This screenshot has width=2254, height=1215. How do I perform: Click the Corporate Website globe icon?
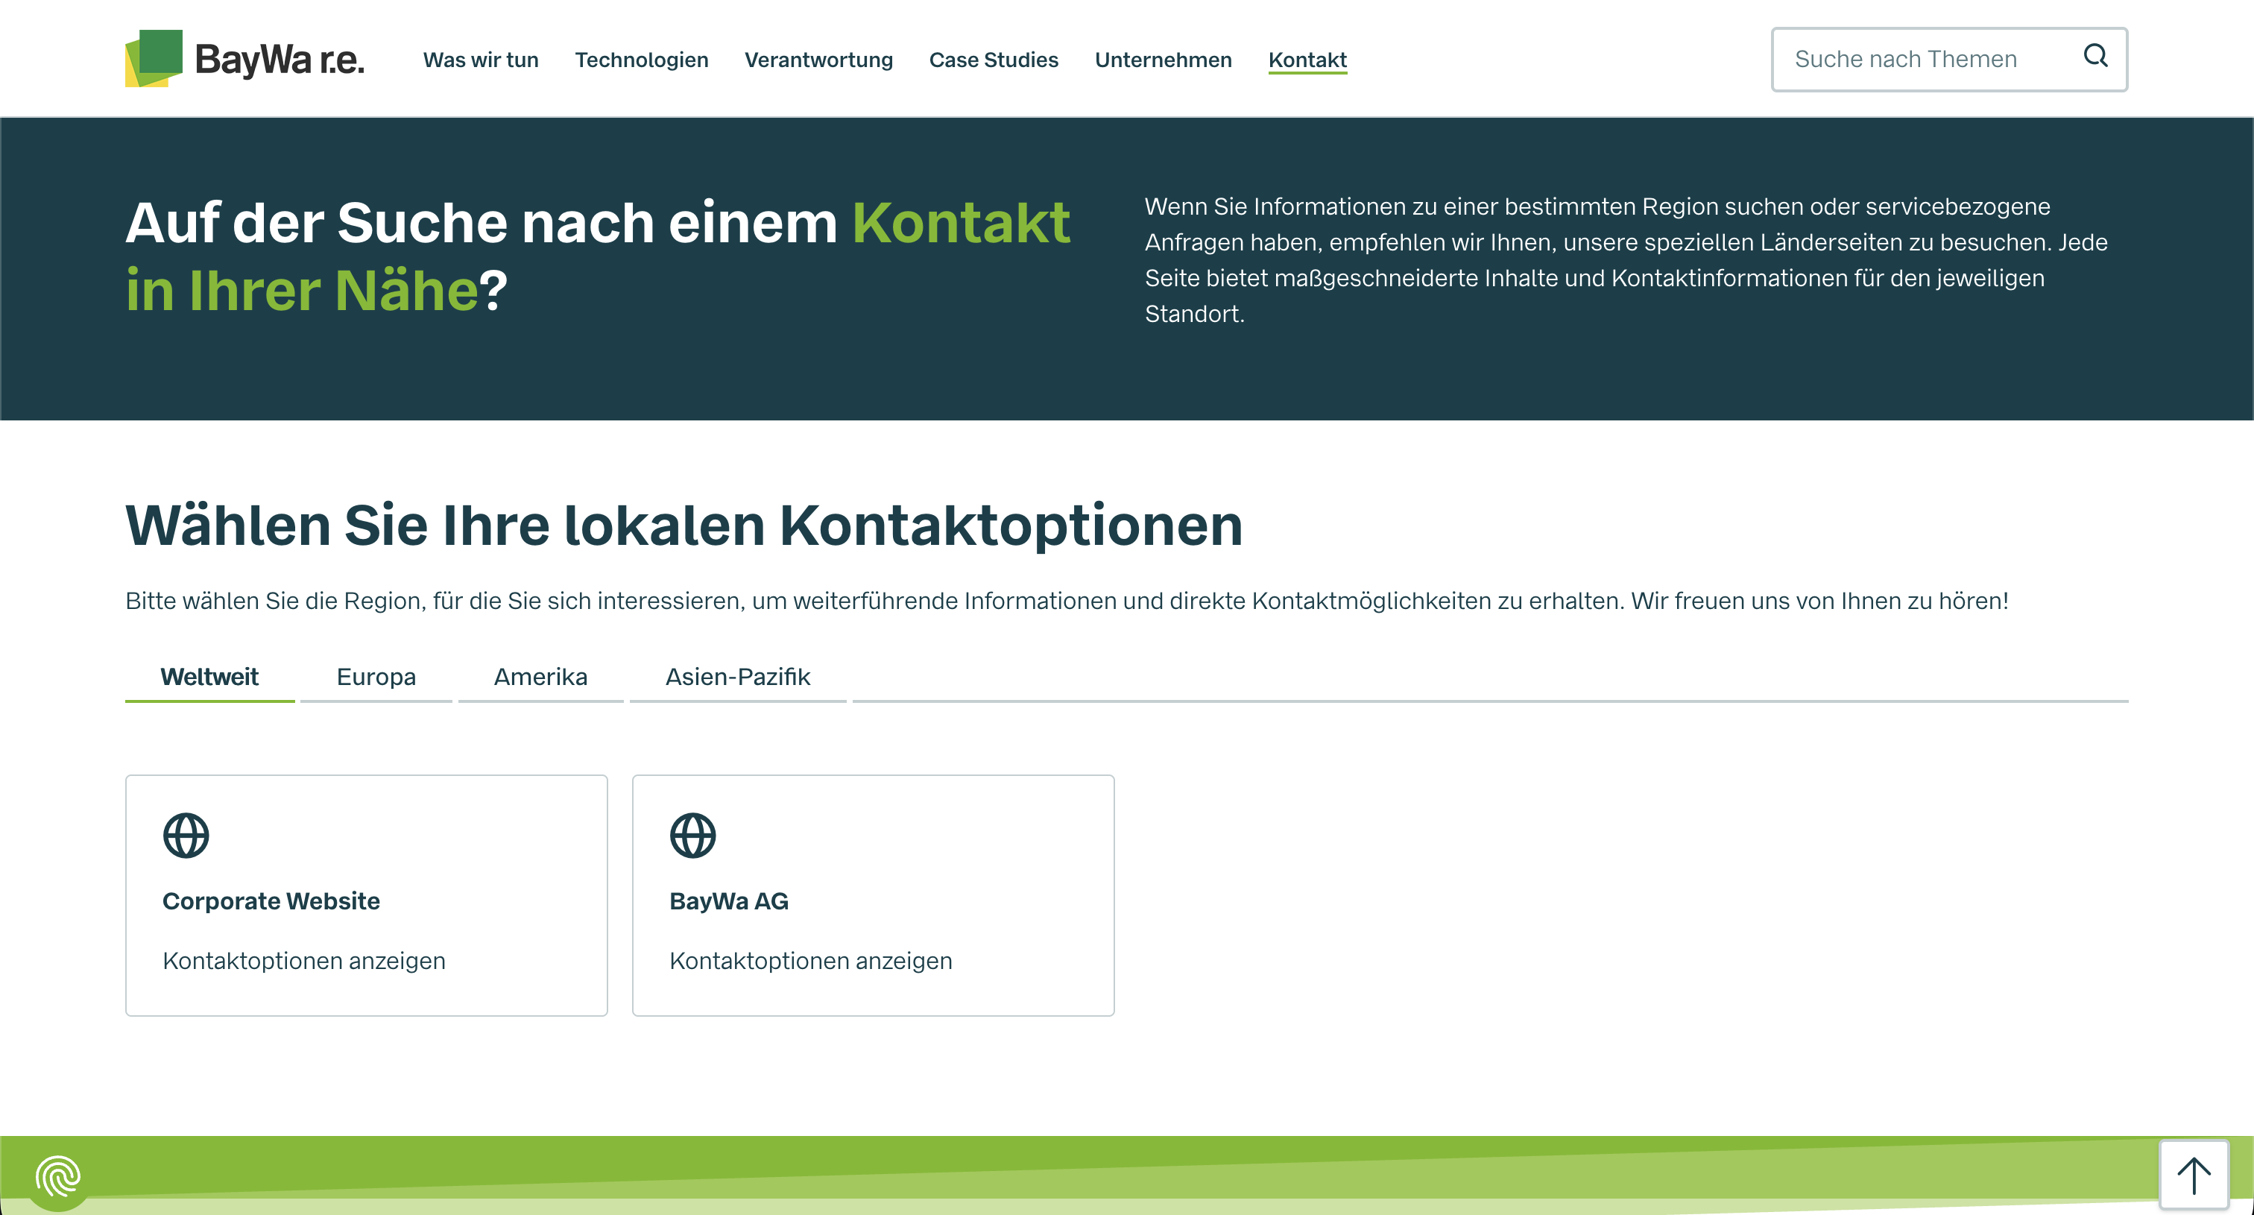tap(186, 836)
